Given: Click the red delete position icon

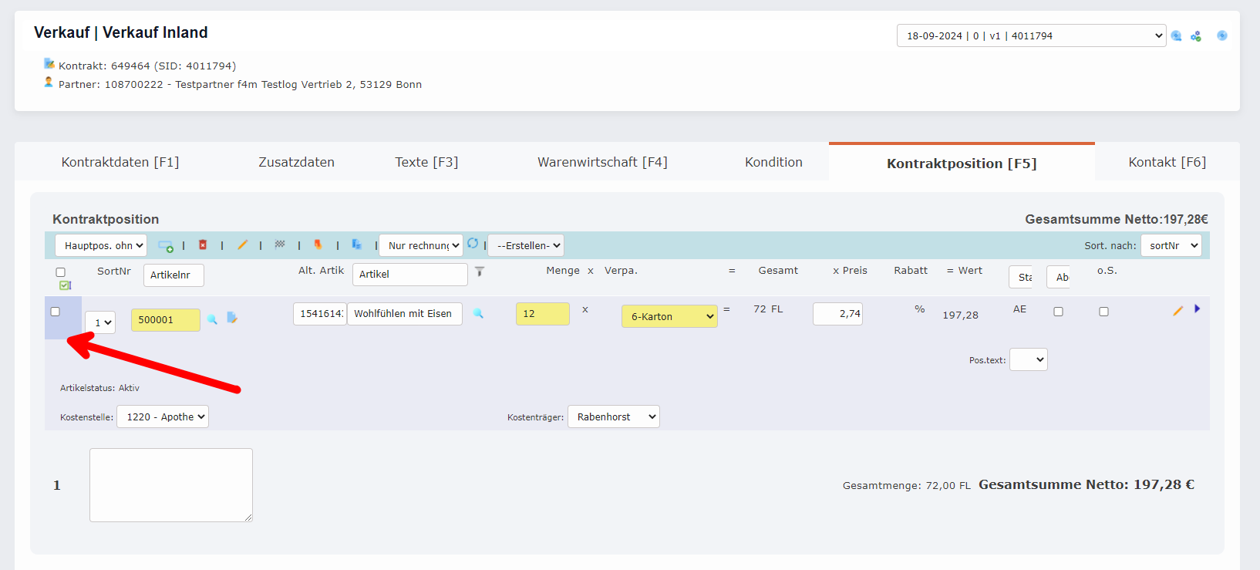Looking at the screenshot, I should [203, 245].
